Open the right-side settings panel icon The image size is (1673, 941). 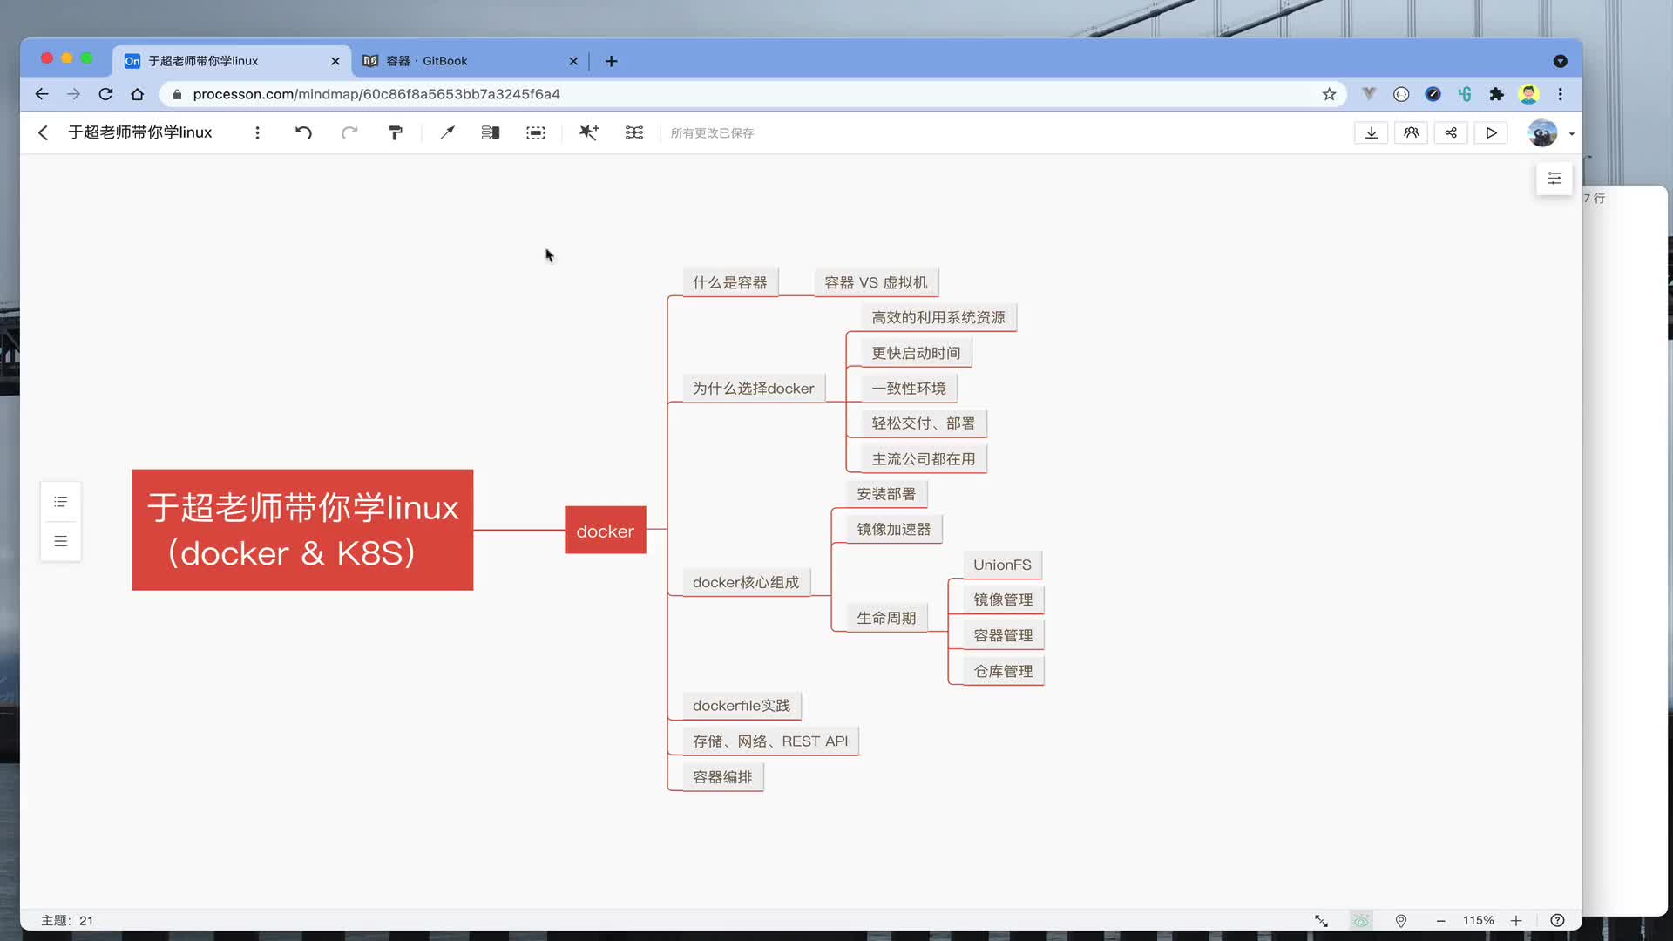coord(1554,179)
